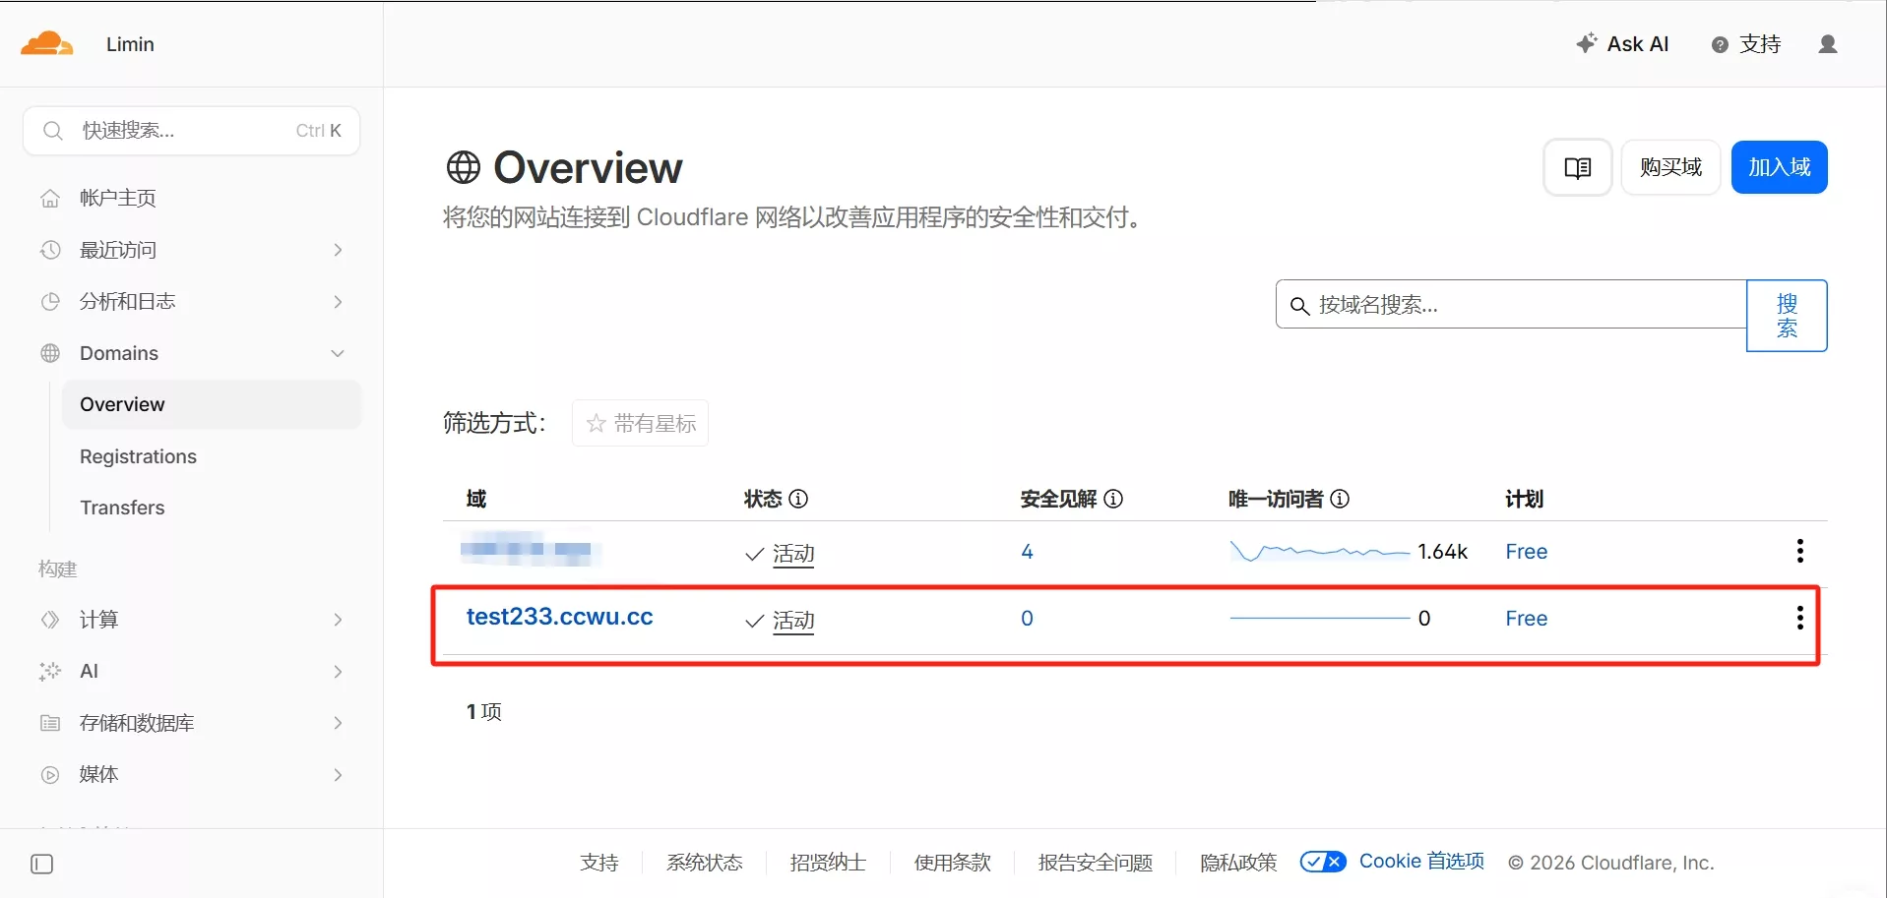Click security insights count 4
This screenshot has height=898, width=1887.
pos(1027,552)
